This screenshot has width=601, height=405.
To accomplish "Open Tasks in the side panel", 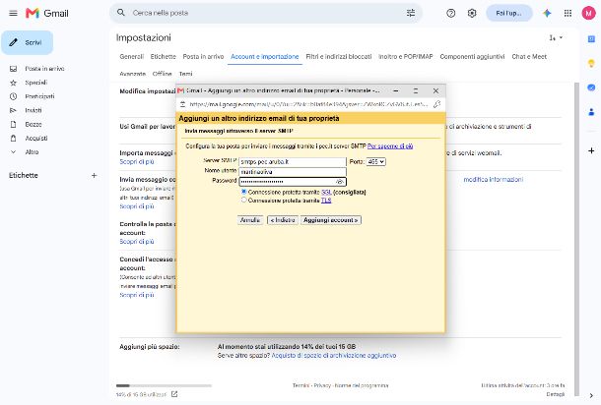I will (x=591, y=87).
